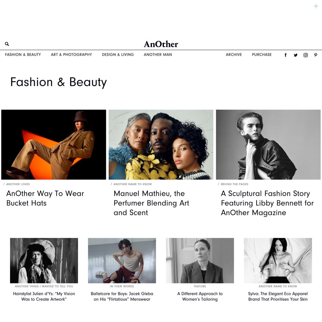The width and height of the screenshot is (322, 322).
Task: Open Design & Living section
Action: (118, 55)
